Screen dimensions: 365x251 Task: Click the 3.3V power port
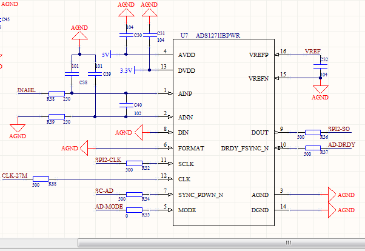[x=127, y=70]
